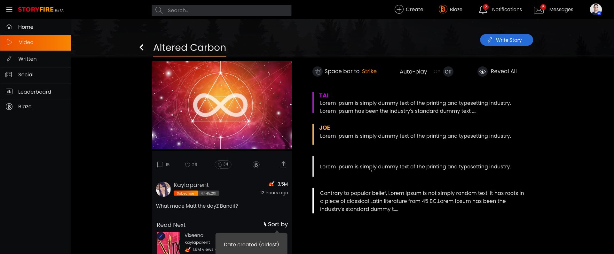Turn Auto-play On
This screenshot has width=614, height=254.
pyautogui.click(x=437, y=72)
